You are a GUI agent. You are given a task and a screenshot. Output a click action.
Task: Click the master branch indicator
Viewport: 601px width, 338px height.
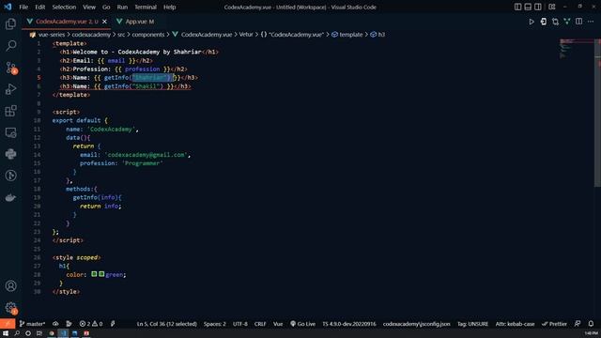click(32, 324)
